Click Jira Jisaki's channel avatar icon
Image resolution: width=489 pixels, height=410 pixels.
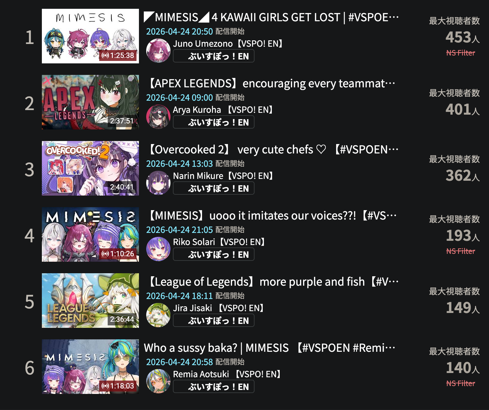click(158, 315)
